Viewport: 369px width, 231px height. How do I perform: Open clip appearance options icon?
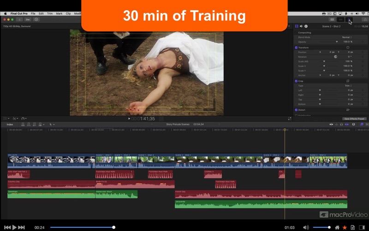pyautogui.click(x=353, y=124)
